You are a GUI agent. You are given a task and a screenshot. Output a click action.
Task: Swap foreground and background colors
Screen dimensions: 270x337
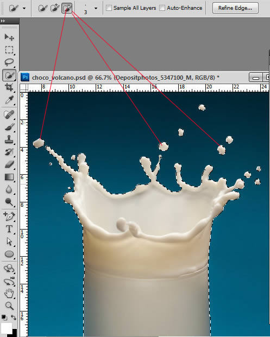[x=14, y=317]
